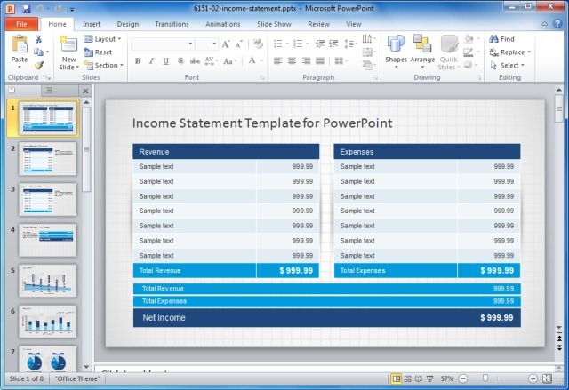Click the Format Painter brush icon
The image size is (569, 390).
(39, 65)
